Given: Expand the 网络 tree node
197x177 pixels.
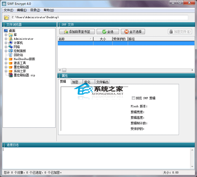Looking at the screenshot, I should click(6, 47).
